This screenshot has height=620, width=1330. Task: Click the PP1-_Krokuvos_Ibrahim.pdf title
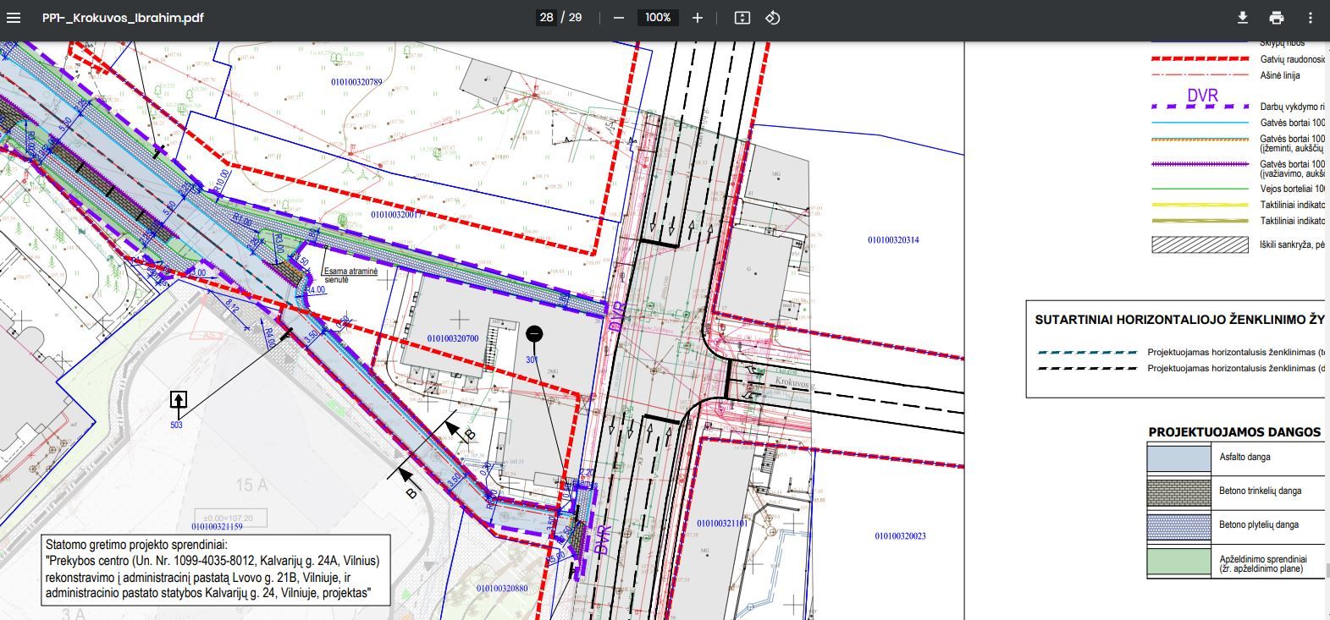123,18
